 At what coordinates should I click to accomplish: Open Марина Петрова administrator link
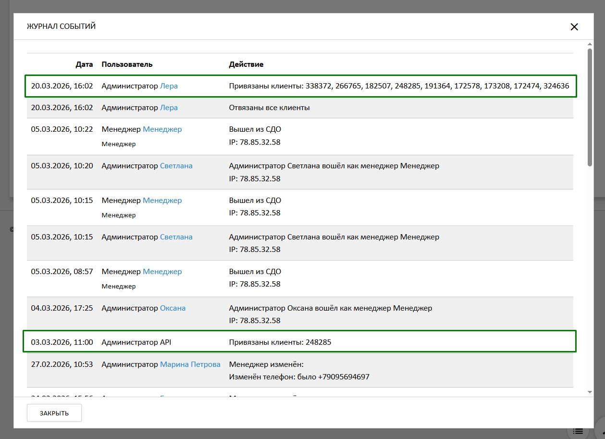point(190,364)
